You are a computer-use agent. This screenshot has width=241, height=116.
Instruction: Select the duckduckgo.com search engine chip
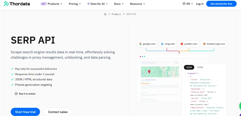point(214,44)
